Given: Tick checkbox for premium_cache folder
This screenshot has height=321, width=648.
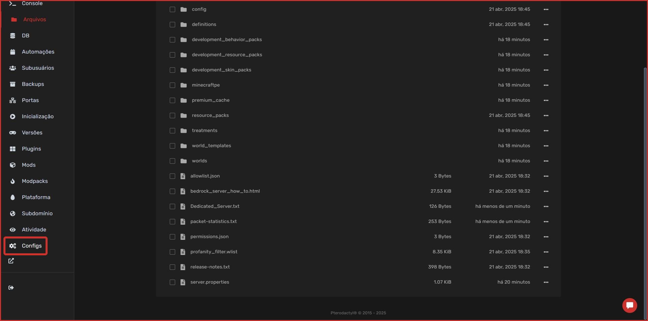Looking at the screenshot, I should [x=172, y=100].
